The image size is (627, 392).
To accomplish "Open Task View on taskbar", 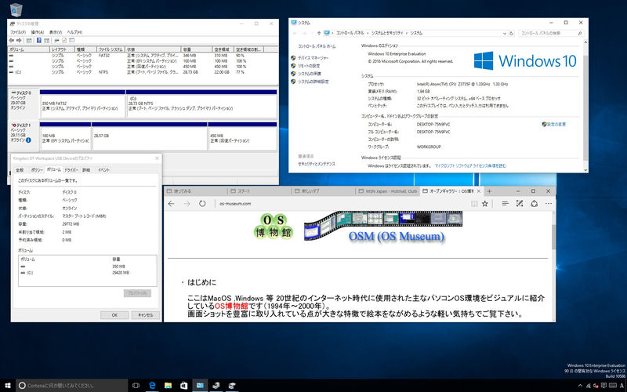I will pyautogui.click(x=136, y=386).
